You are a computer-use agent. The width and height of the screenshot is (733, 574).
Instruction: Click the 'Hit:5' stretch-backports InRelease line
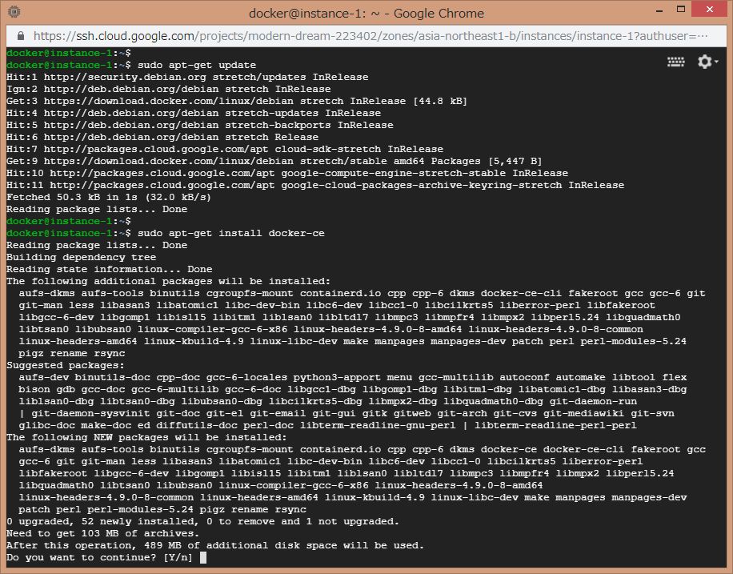[x=199, y=125]
